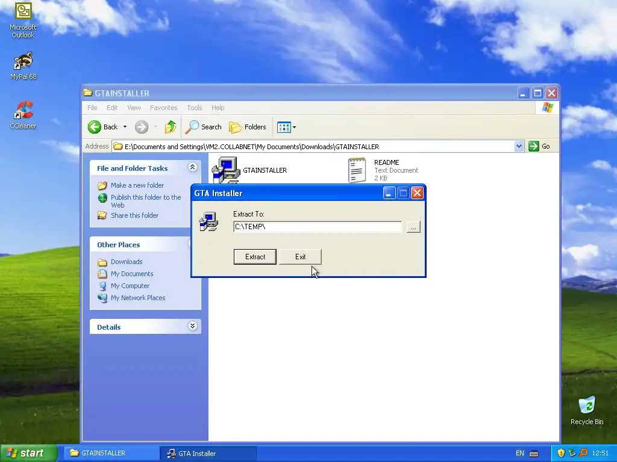Open CCleaner desktop shortcut

[23, 115]
